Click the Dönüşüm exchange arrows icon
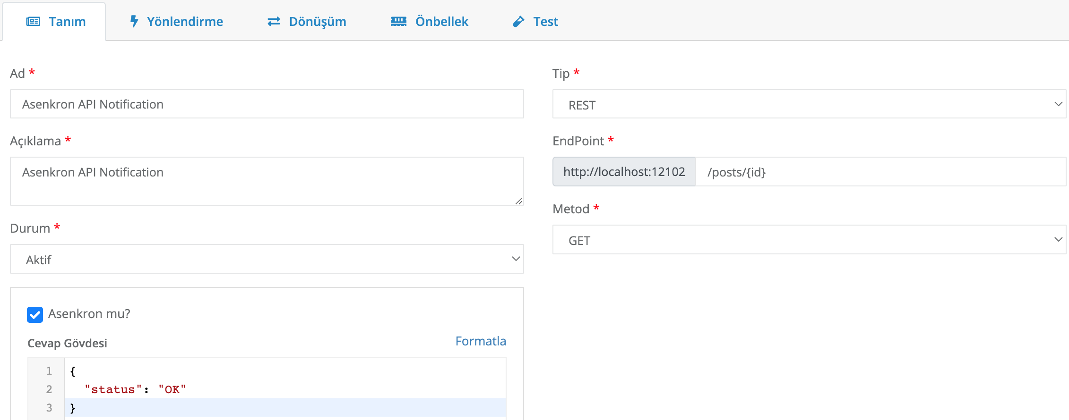Image resolution: width=1069 pixels, height=420 pixels. [274, 22]
